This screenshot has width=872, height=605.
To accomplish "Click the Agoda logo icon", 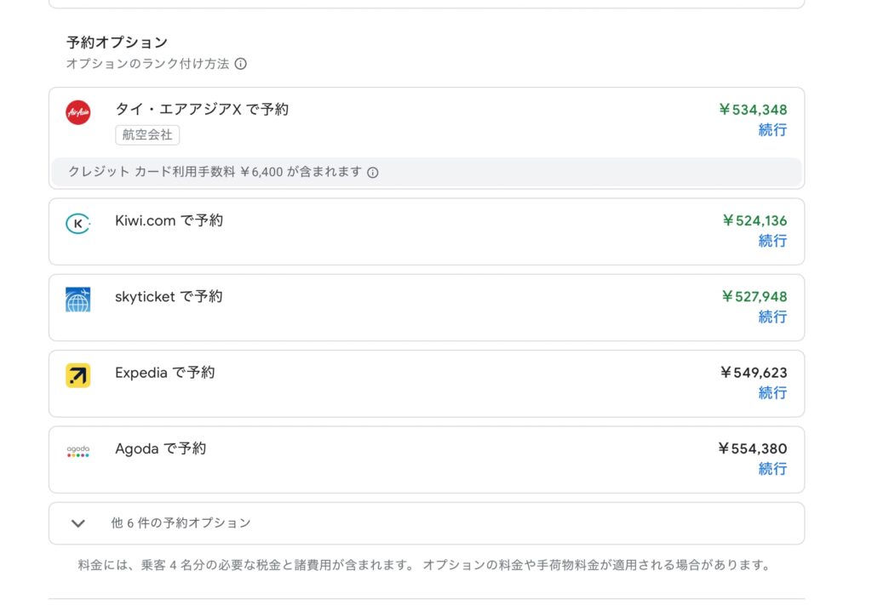I will point(78,452).
